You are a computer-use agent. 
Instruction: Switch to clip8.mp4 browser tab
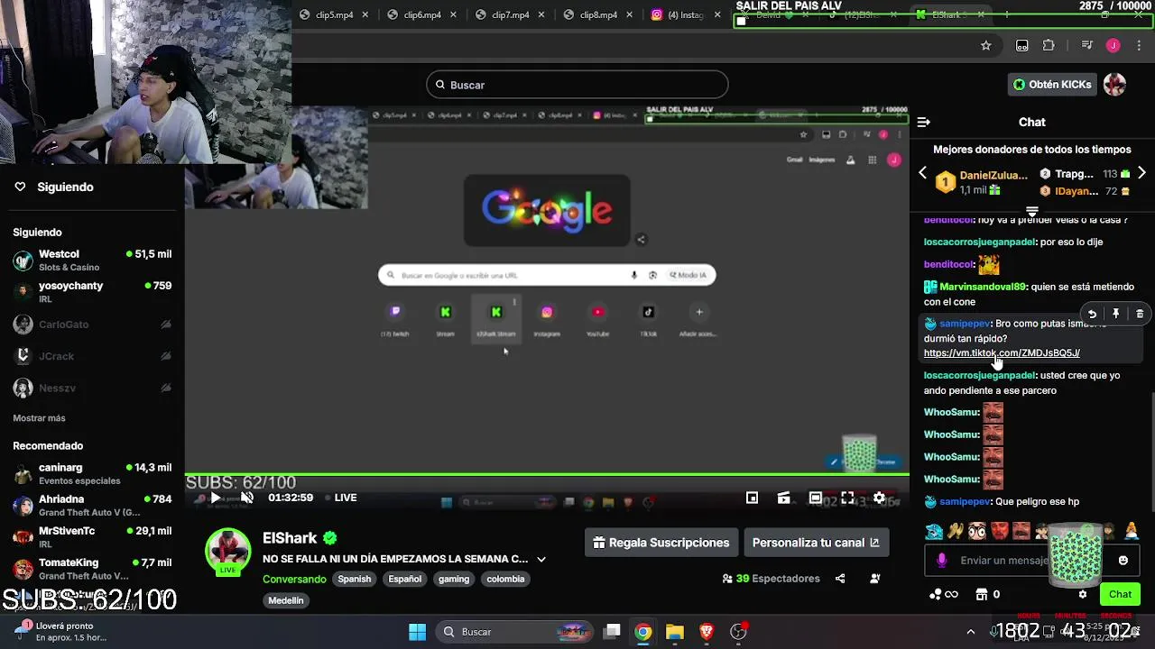[597, 14]
